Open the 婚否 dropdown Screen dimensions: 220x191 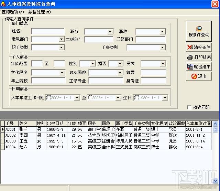[x=120, y=64]
